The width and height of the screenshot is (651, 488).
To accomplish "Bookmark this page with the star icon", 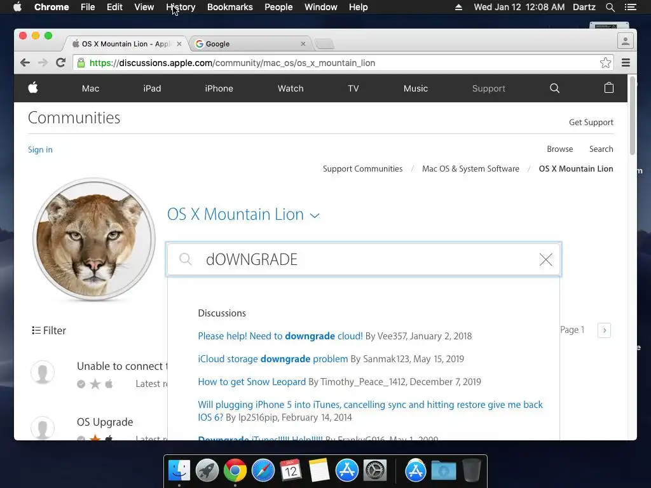I will coord(605,63).
